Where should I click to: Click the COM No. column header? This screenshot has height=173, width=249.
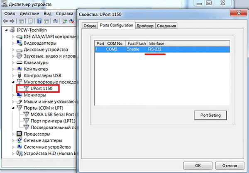pos(115,43)
